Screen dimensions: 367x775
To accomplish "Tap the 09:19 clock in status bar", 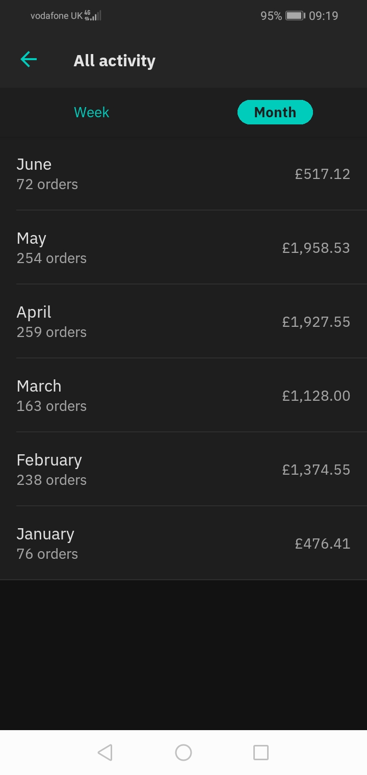I will pyautogui.click(x=324, y=16).
